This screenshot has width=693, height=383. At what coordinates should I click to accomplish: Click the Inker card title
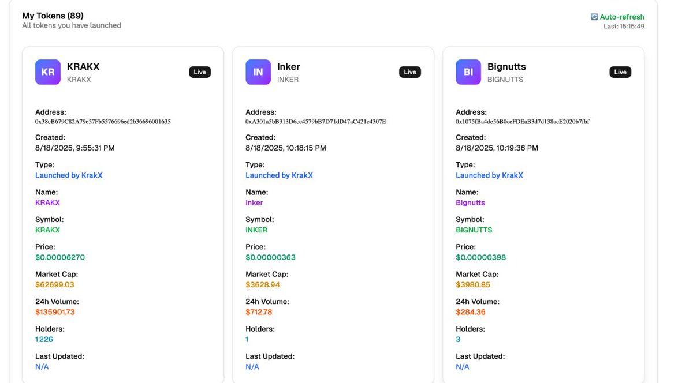point(289,67)
